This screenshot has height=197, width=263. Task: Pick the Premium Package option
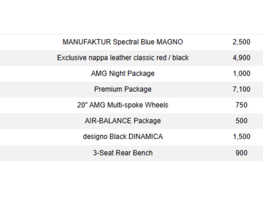tap(123, 89)
